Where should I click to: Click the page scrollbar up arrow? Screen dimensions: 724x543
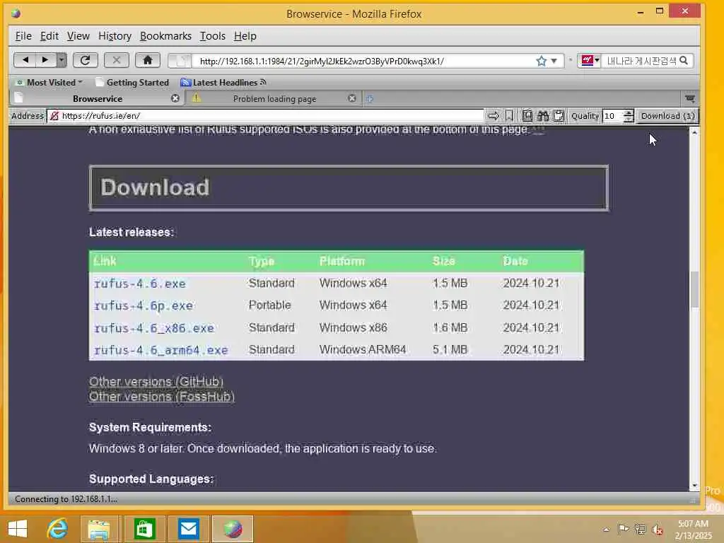[x=694, y=132]
